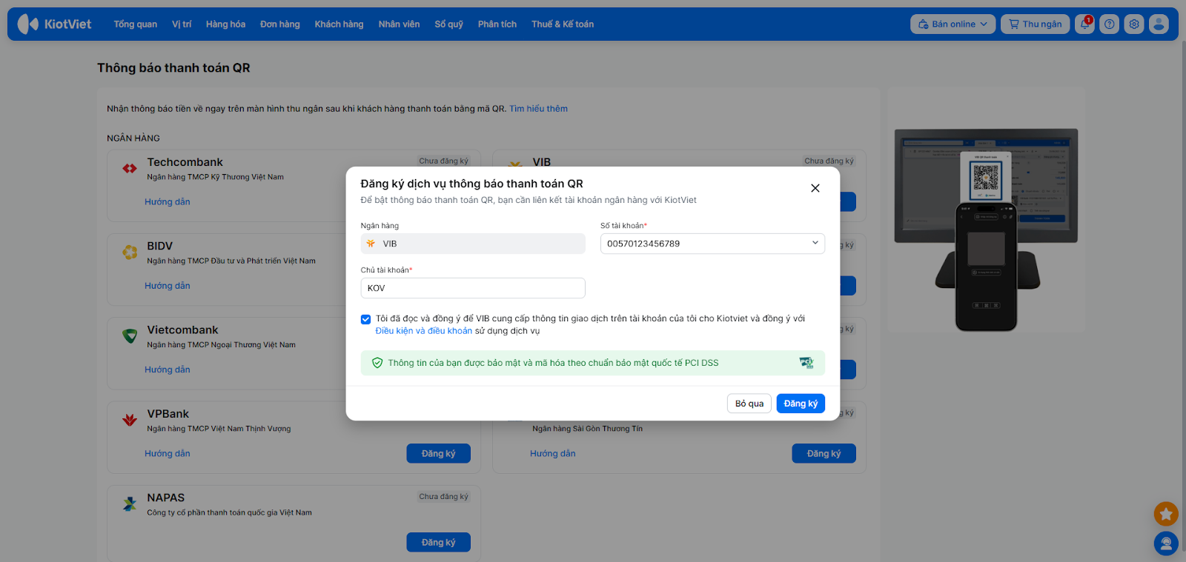The height and width of the screenshot is (562, 1186).
Task: Open the settings gear icon
Action: click(1134, 24)
